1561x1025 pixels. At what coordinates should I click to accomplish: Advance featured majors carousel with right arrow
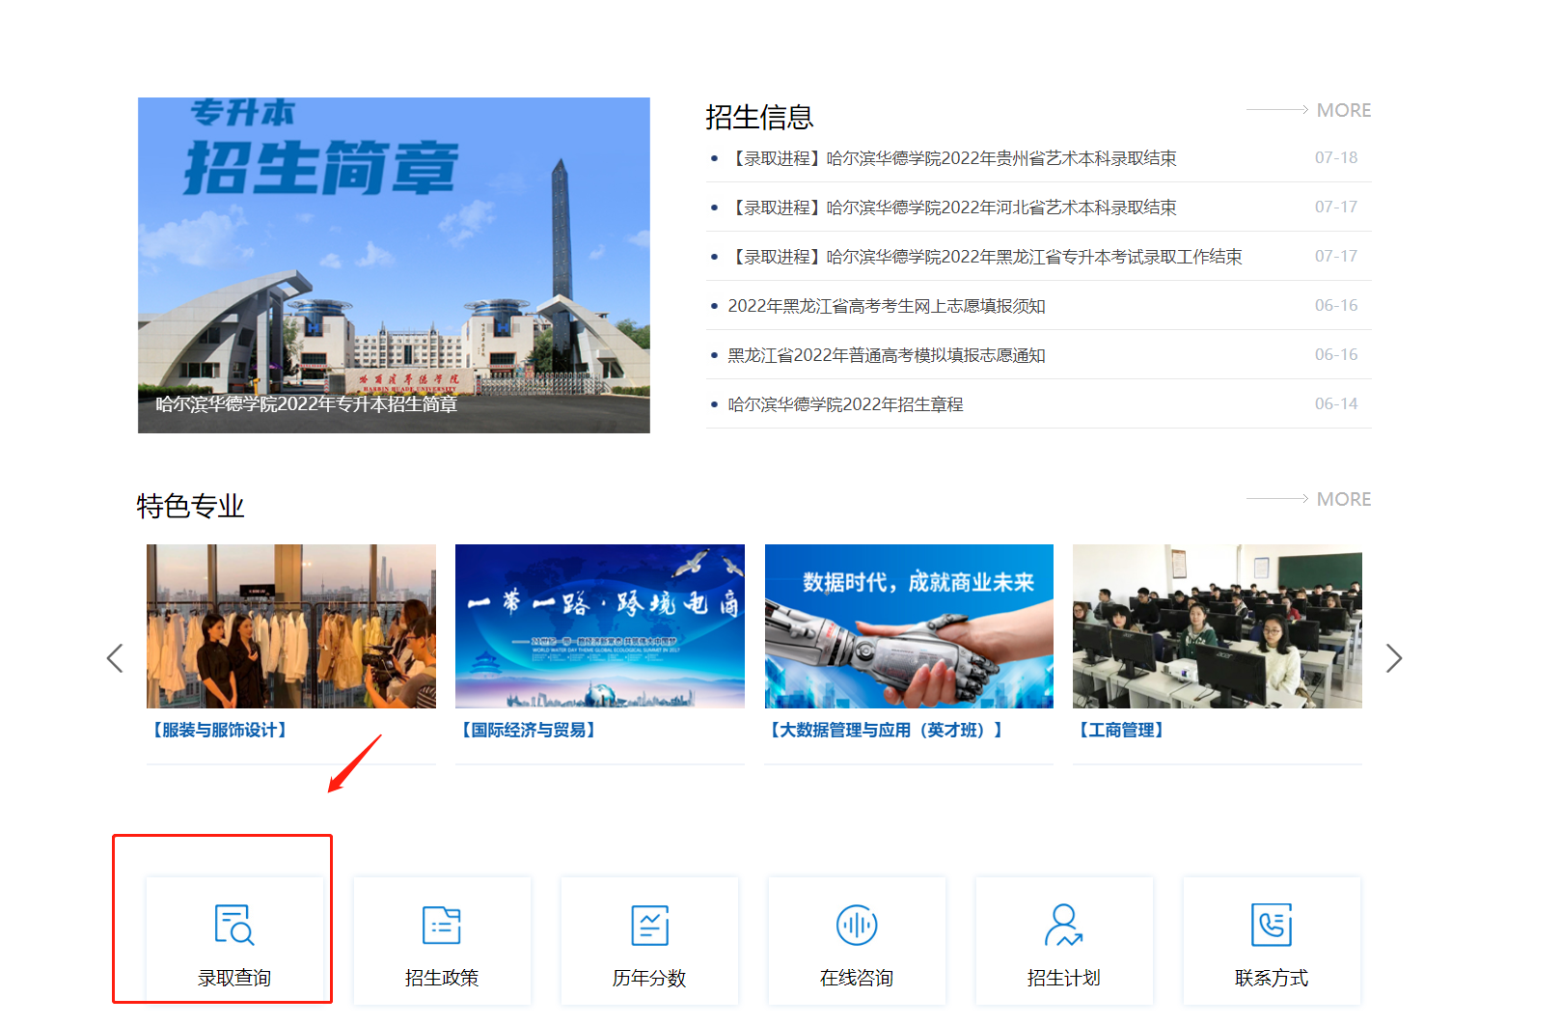click(x=1393, y=658)
